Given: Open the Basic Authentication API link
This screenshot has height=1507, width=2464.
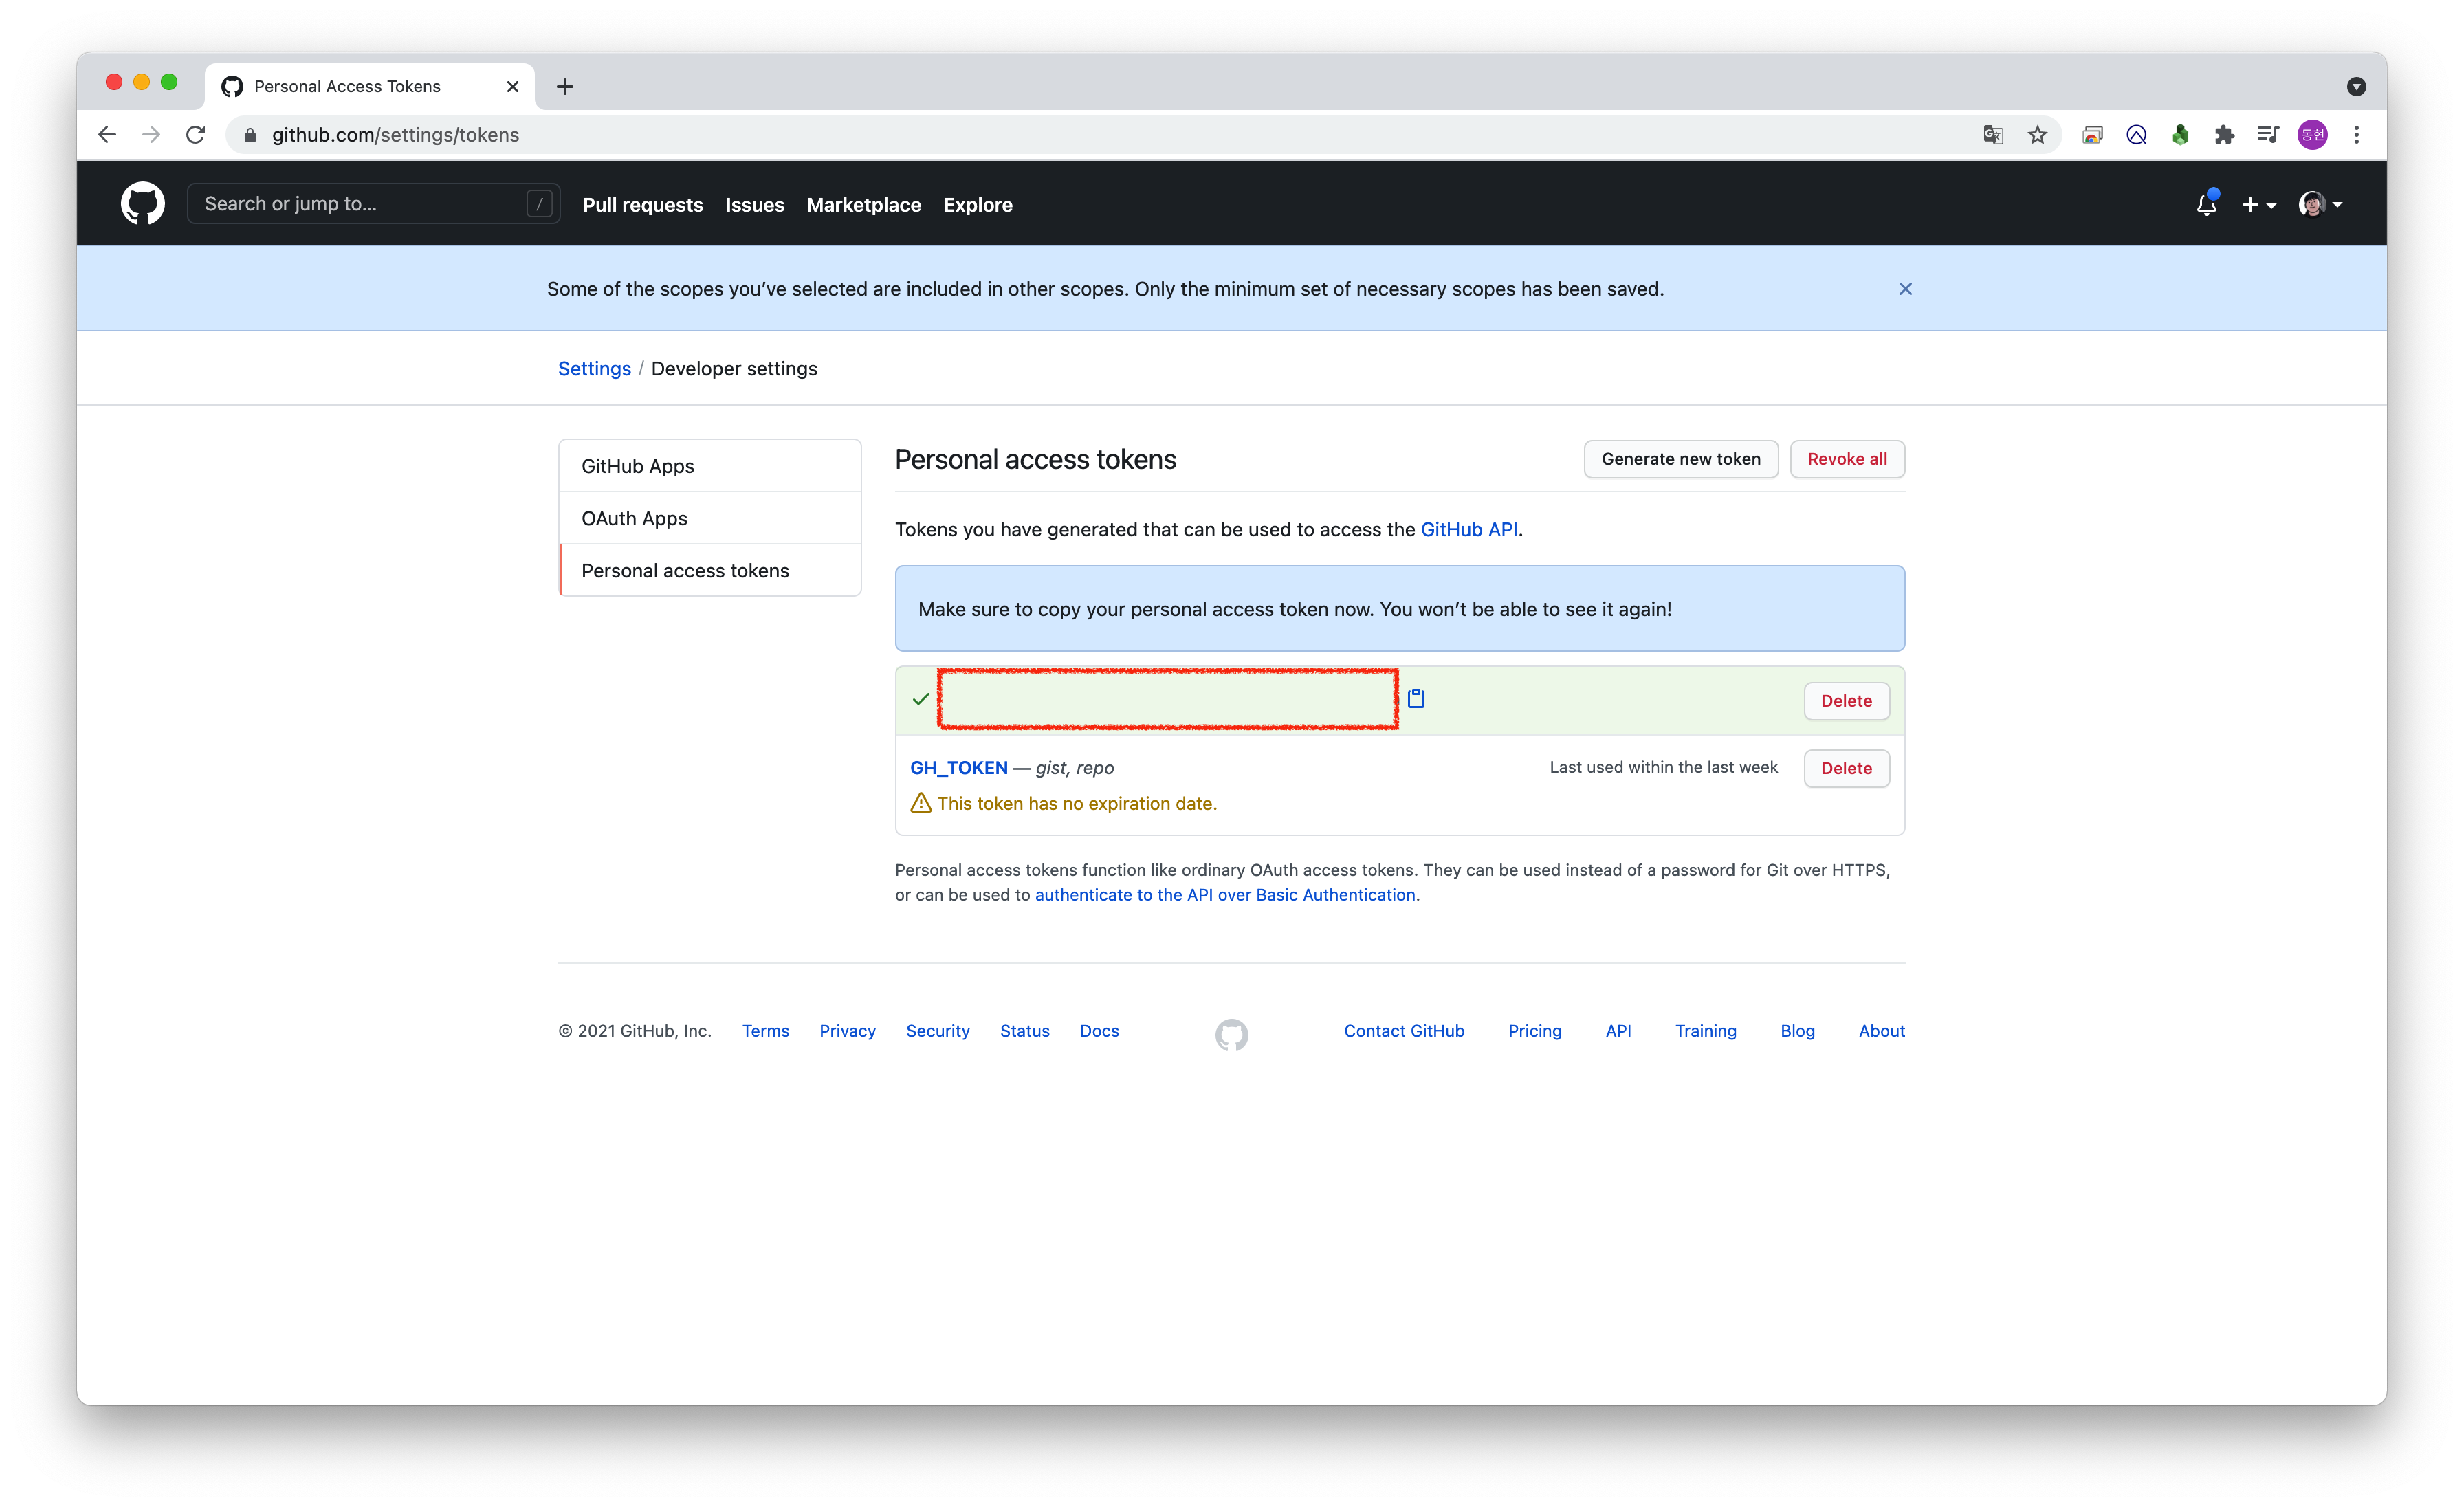Looking at the screenshot, I should tap(1225, 895).
